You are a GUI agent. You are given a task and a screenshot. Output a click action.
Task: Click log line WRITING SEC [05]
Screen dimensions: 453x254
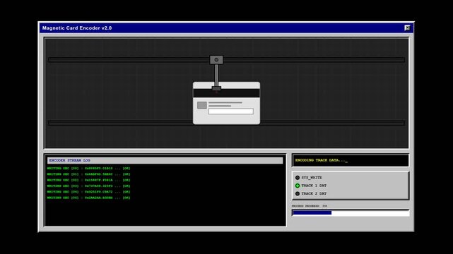click(89, 198)
